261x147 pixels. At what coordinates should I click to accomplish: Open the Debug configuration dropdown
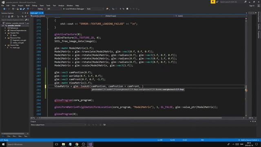point(42,9)
